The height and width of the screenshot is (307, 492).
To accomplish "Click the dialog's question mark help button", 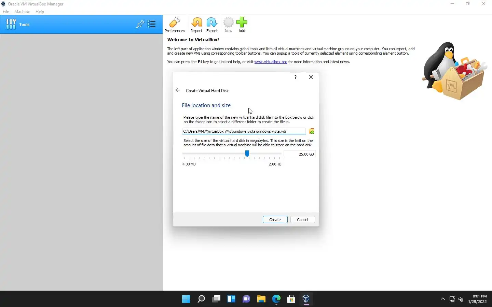I will point(296,77).
